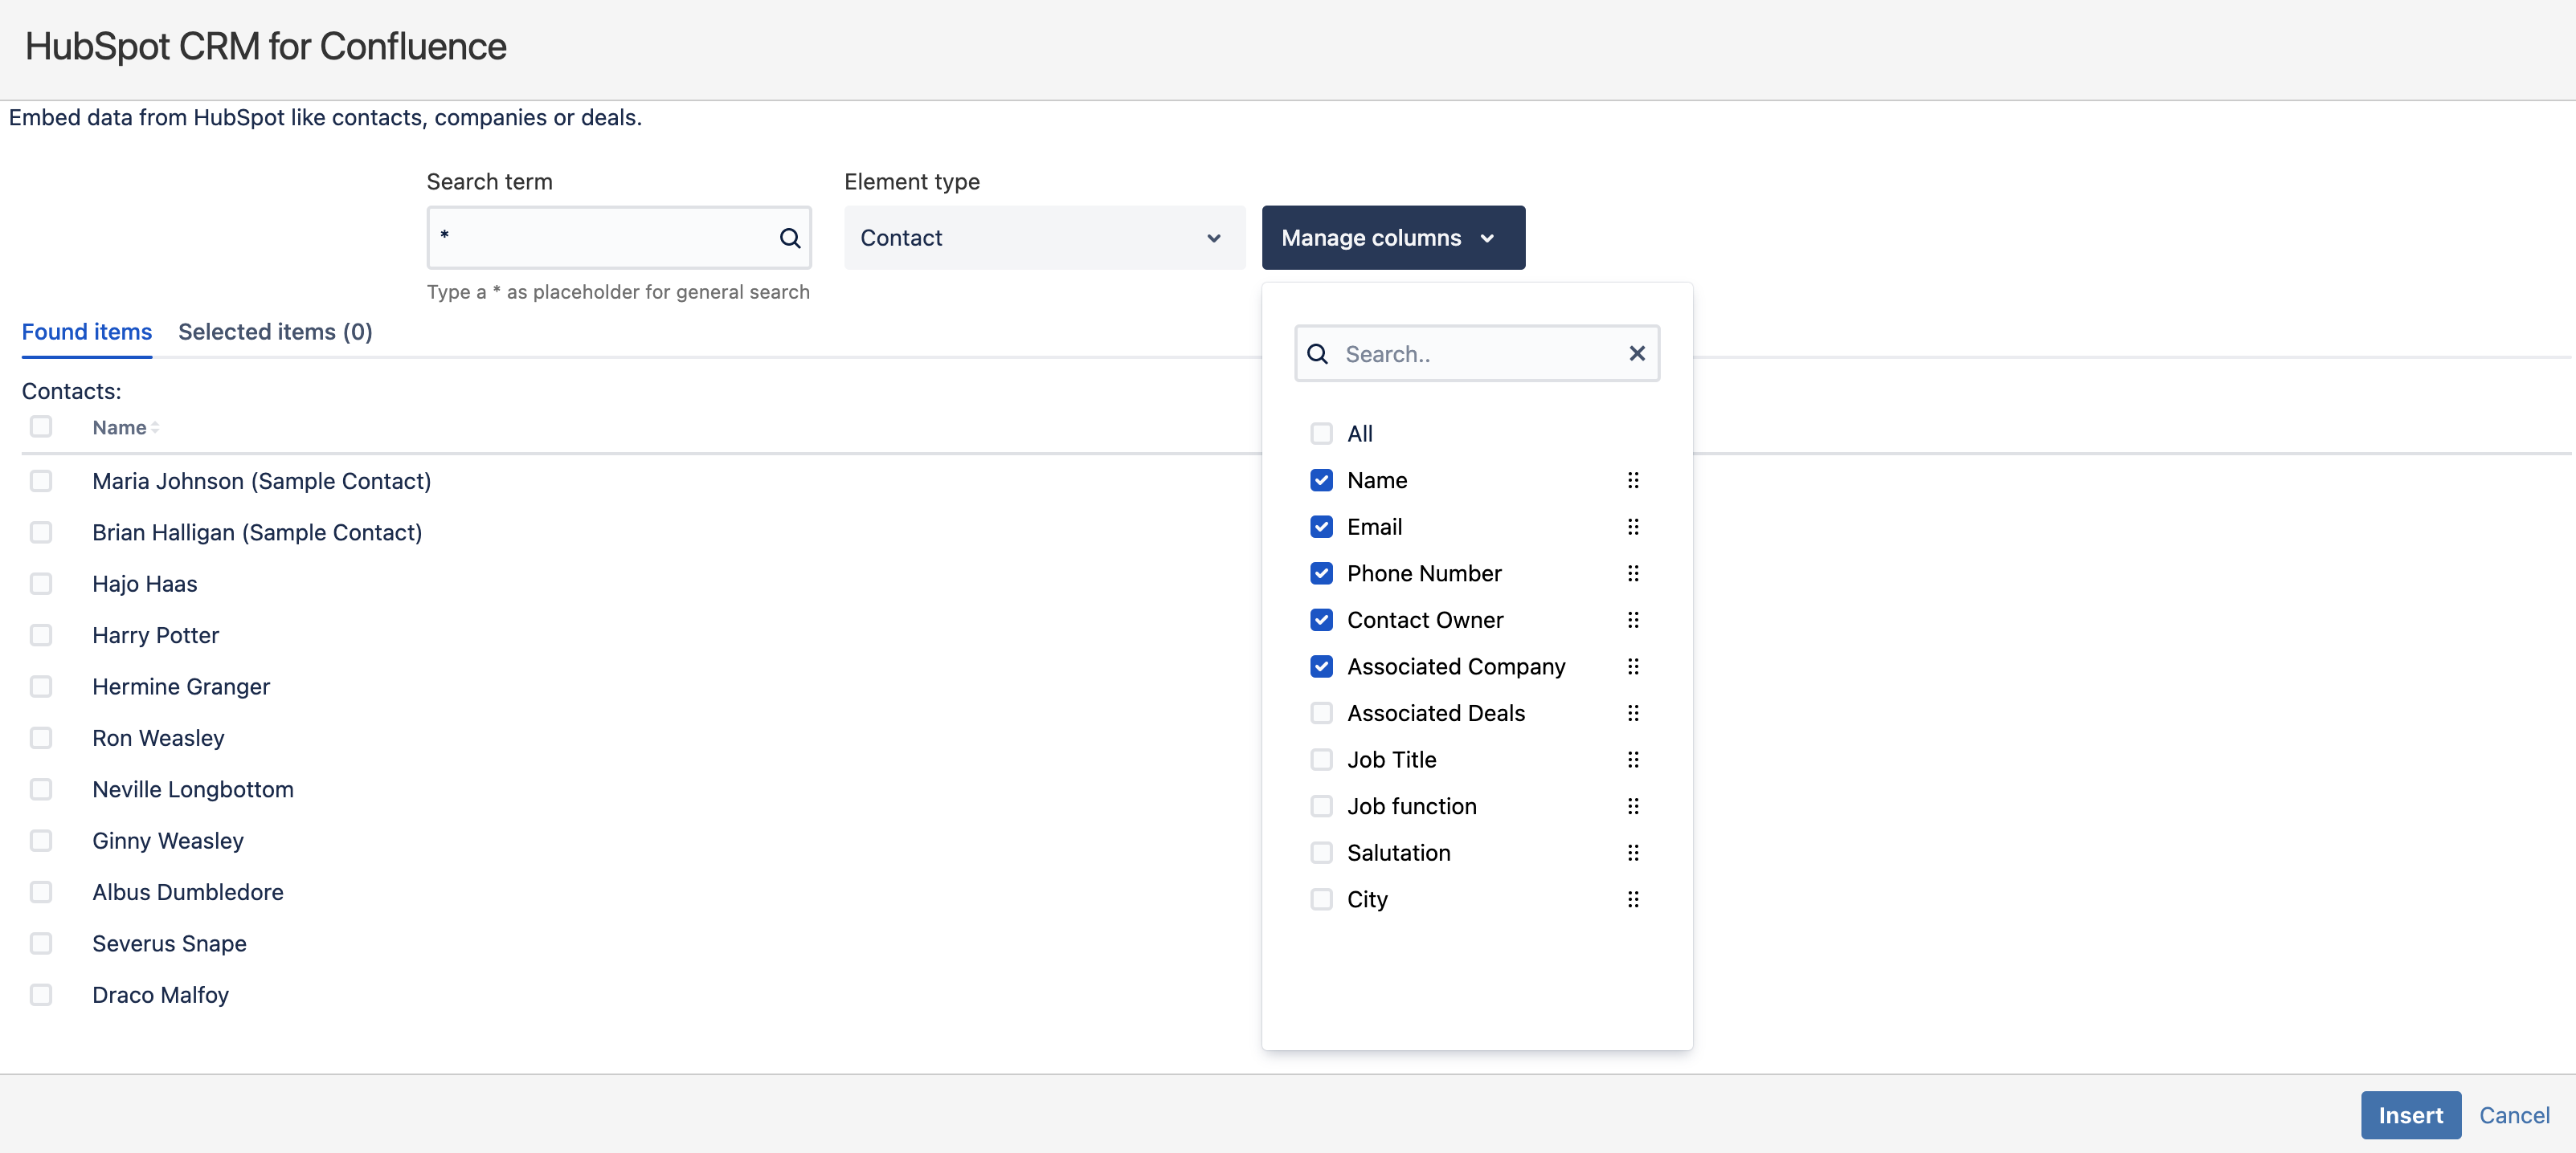The height and width of the screenshot is (1153, 2576).
Task: Check the All columns checkbox
Action: (1321, 434)
